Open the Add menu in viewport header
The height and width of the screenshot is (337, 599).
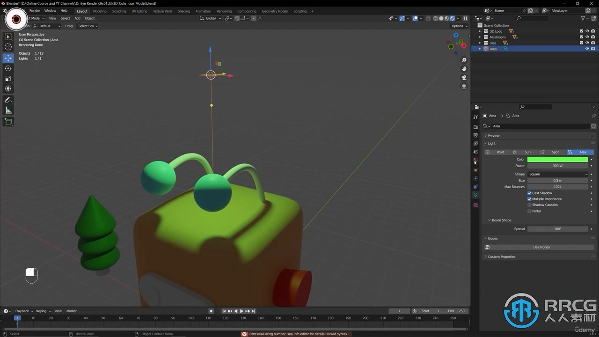tap(77, 18)
